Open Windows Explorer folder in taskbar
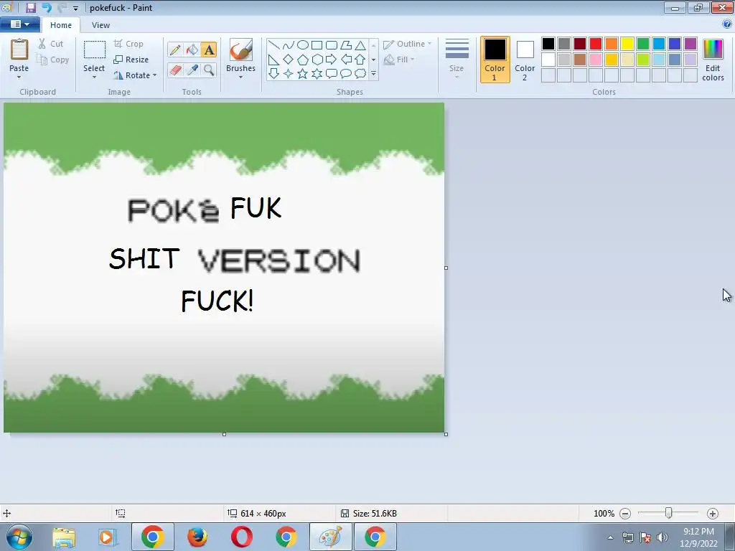This screenshot has height=551, width=735. [x=64, y=537]
